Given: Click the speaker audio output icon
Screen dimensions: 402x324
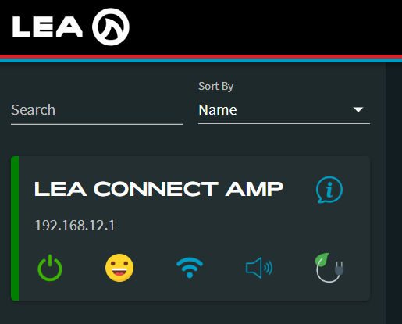Looking at the screenshot, I should (x=259, y=268).
